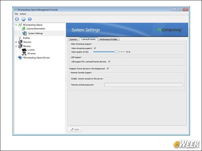The image size is (202, 151).
Task: Click the vSpace Servers globe icon
Action: click(x=20, y=58)
